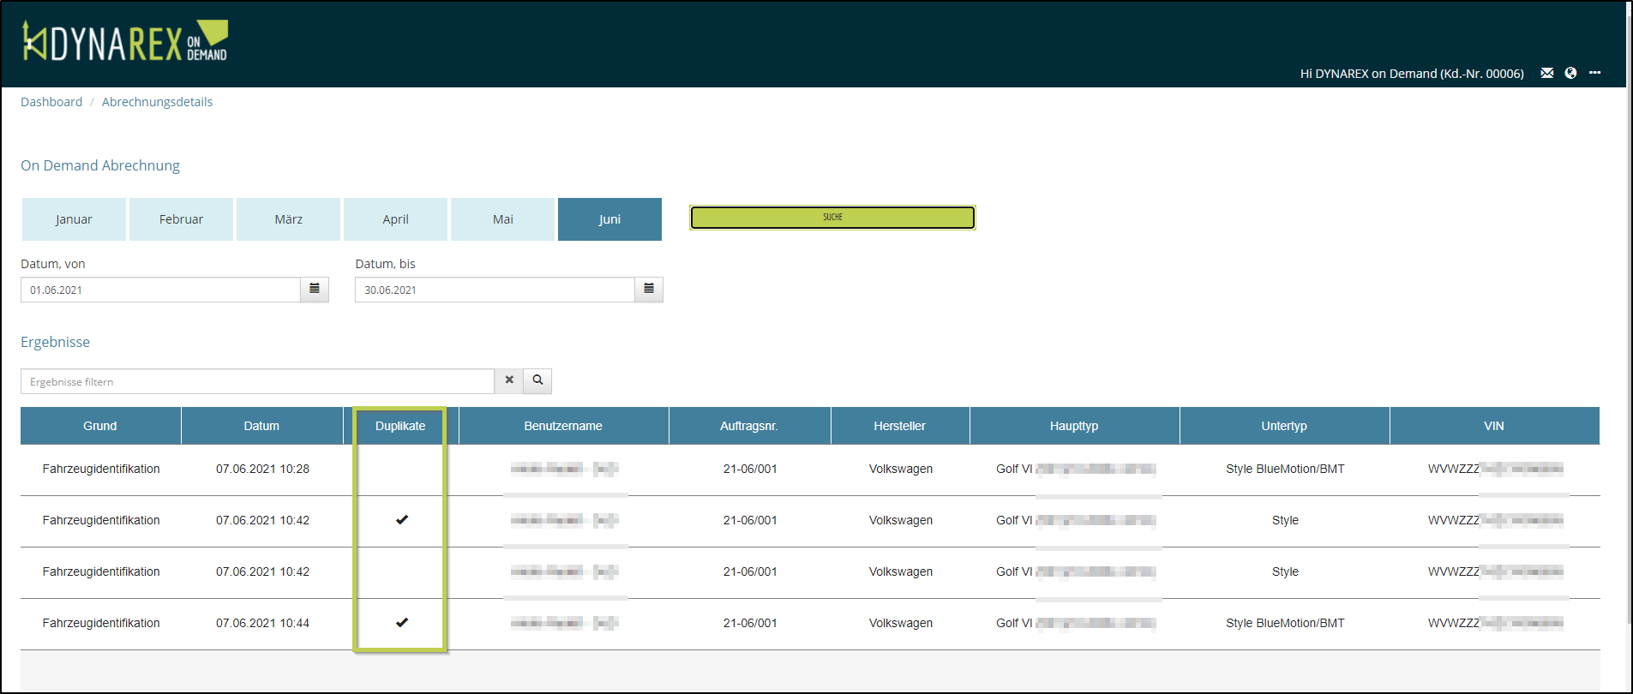This screenshot has height=694, width=1633.
Task: Click duplicate checkmark in 10:42 row
Action: [x=401, y=520]
